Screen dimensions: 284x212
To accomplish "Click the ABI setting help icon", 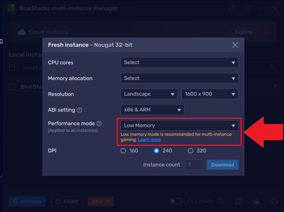I will [79, 110].
